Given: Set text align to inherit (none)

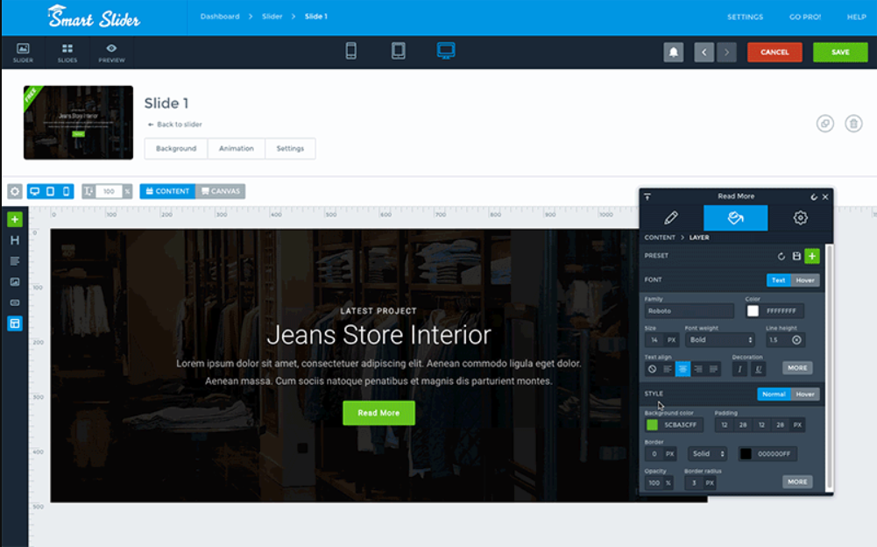Looking at the screenshot, I should click(x=652, y=369).
